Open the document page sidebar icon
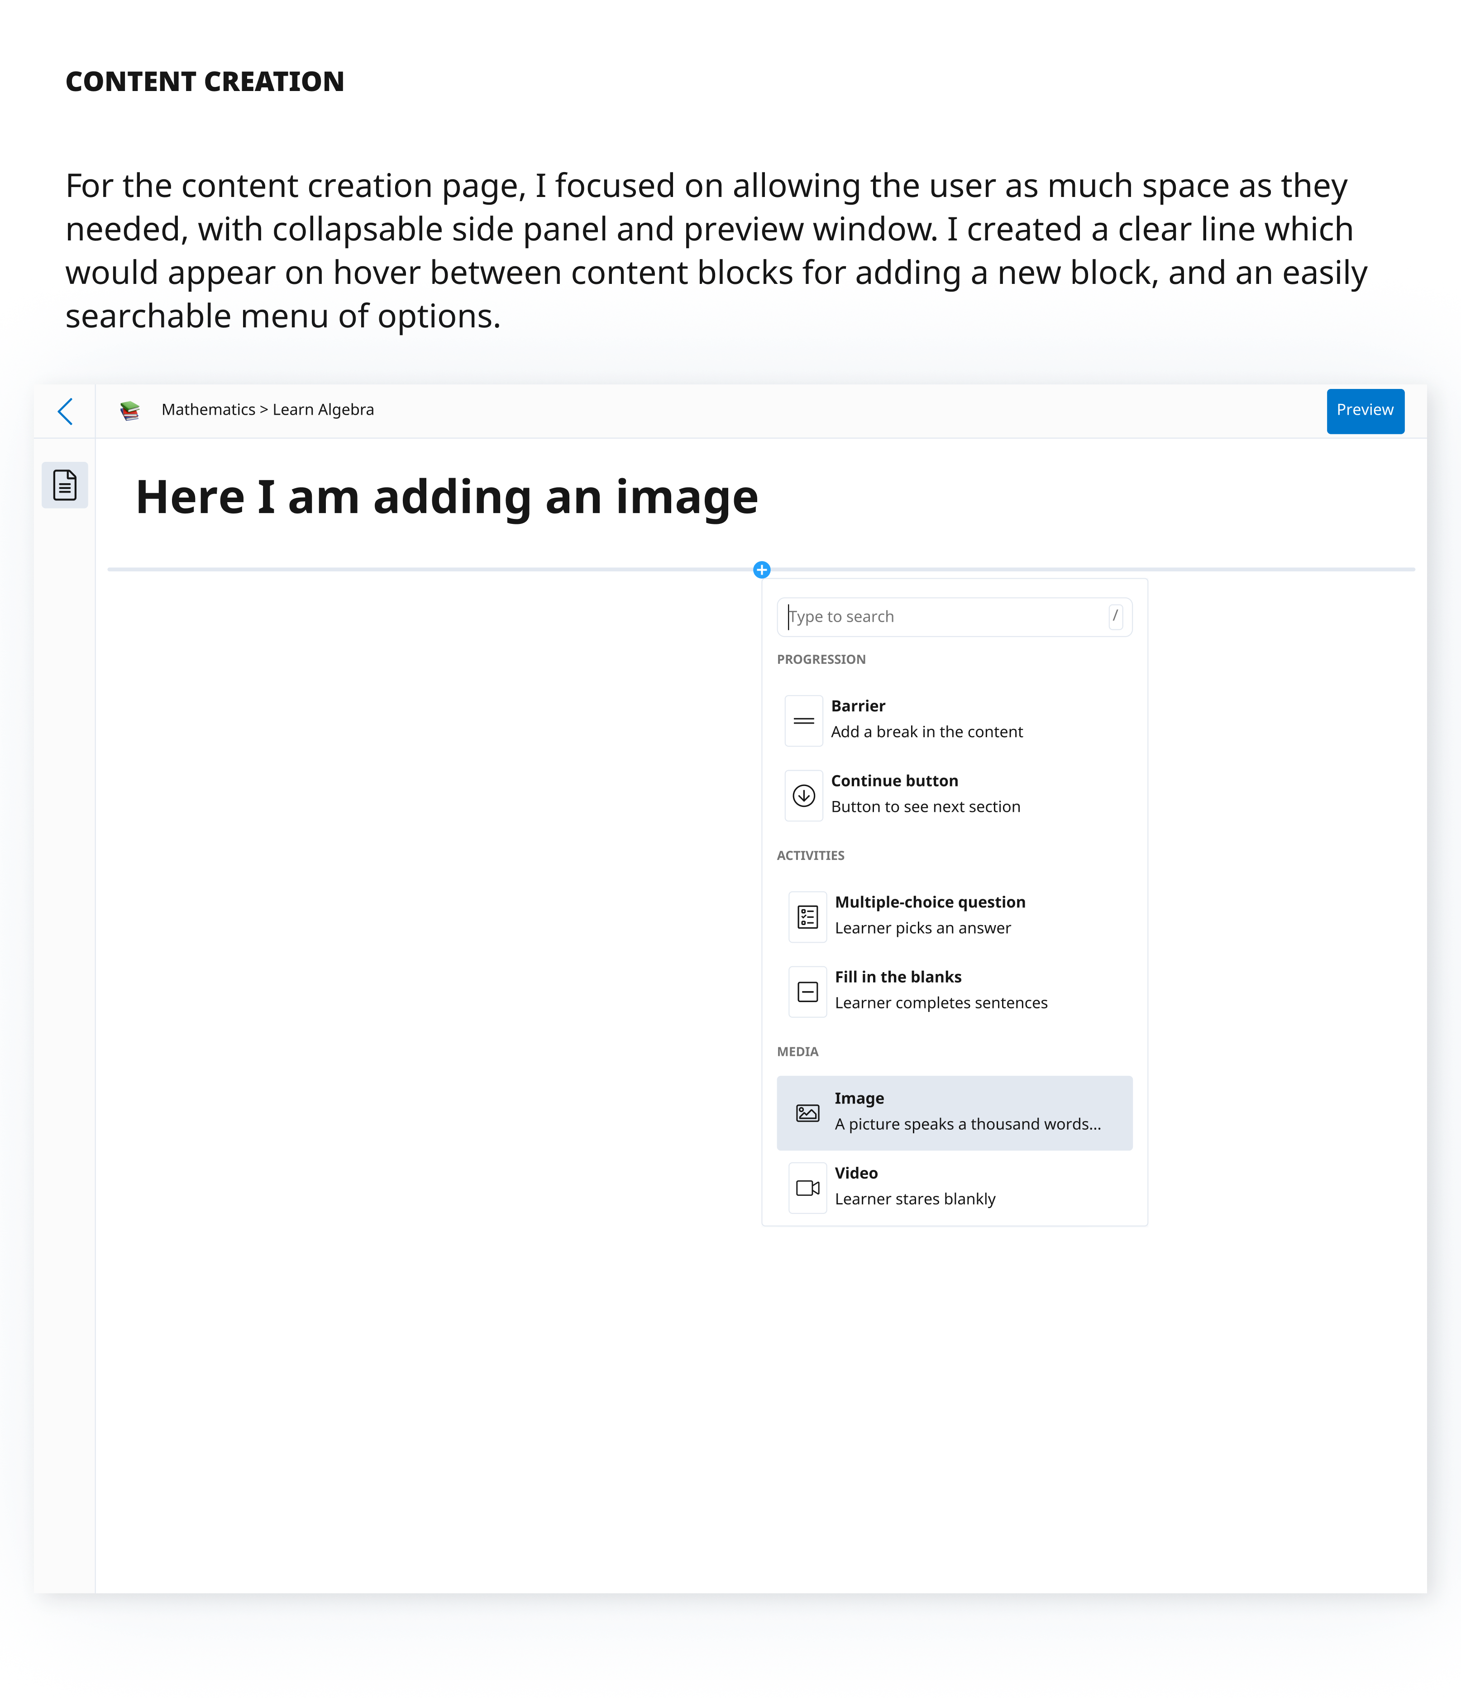This screenshot has height=1698, width=1461. pos(65,485)
